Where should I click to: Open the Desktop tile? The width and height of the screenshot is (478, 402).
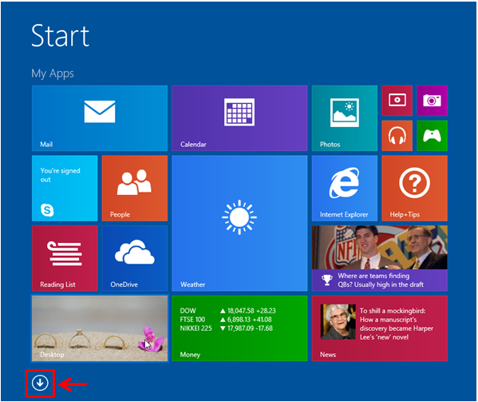(x=100, y=328)
